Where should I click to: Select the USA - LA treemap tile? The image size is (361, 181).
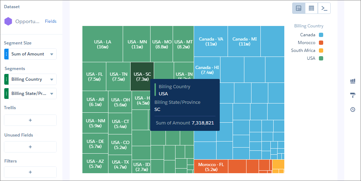(102, 44)
